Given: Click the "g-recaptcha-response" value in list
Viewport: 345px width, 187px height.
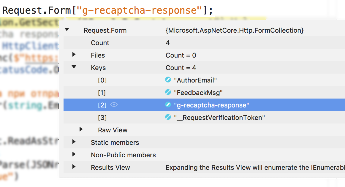Looking at the screenshot, I should [211, 105].
